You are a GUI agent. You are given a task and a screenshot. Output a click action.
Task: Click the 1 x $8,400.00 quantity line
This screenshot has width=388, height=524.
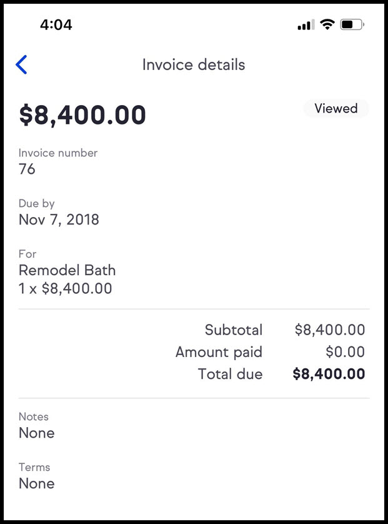coord(64,288)
